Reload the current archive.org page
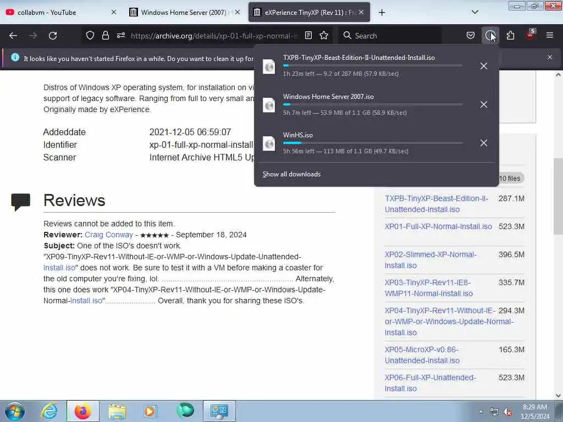Viewport: 563px width, 422px height. (x=53, y=36)
